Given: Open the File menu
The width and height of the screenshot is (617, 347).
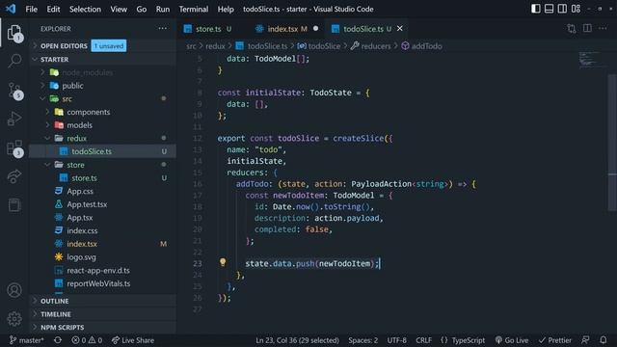Looking at the screenshot, I should pyautogui.click(x=32, y=9).
